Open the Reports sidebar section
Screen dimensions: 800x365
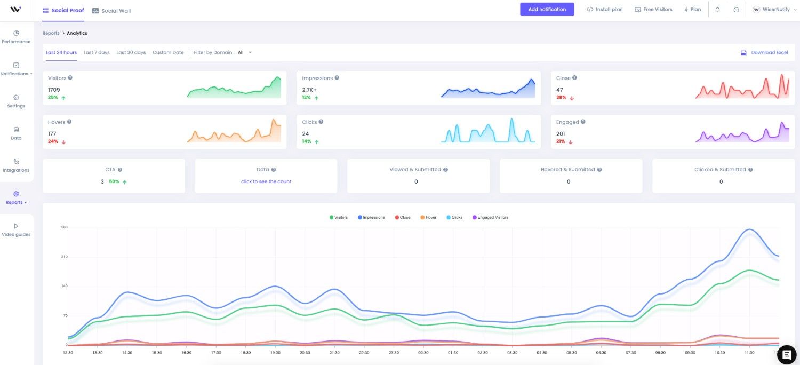coord(16,197)
